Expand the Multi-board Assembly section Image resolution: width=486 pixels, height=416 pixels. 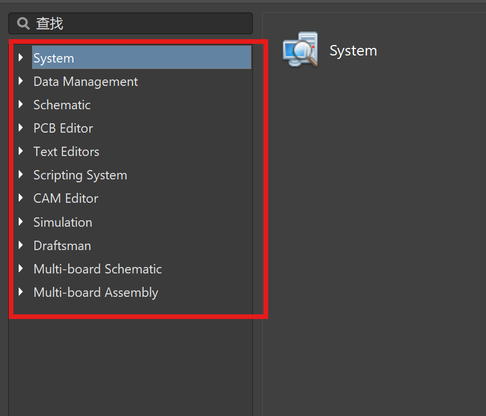point(21,292)
